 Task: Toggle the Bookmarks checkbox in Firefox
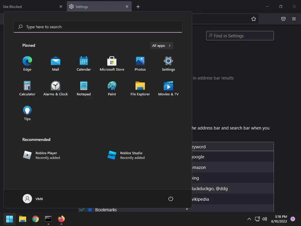coord(82,210)
